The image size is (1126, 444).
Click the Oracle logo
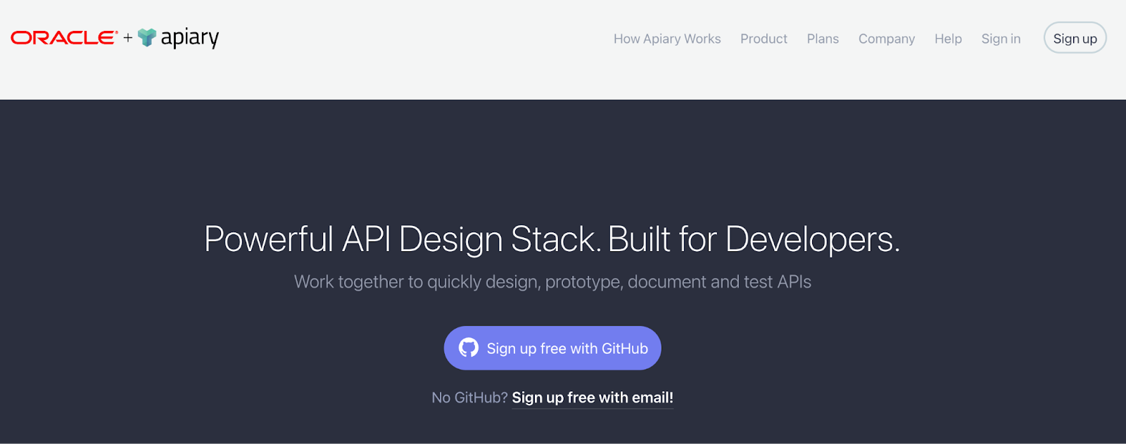pyautogui.click(x=64, y=38)
